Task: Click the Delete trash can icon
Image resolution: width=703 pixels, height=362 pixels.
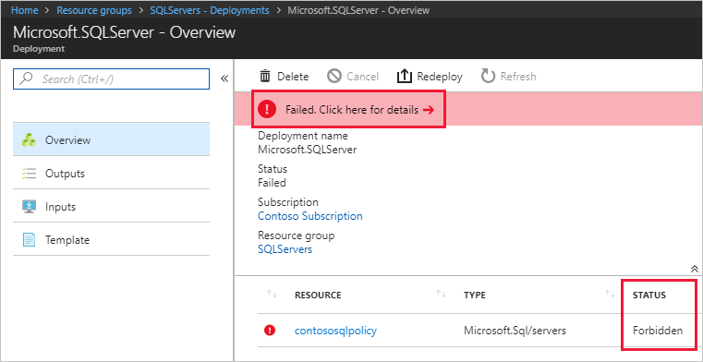Action: click(x=265, y=76)
